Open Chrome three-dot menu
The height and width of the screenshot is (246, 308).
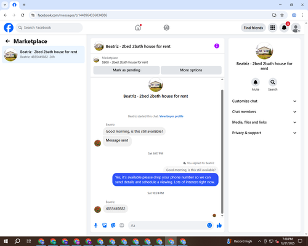coord(302,15)
